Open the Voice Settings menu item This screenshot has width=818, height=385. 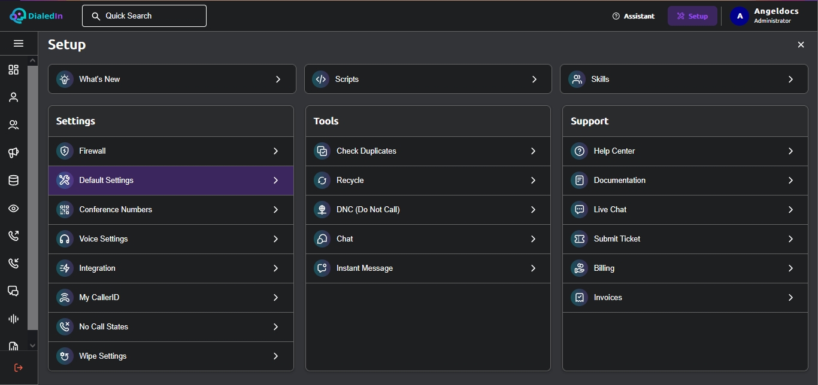[171, 239]
